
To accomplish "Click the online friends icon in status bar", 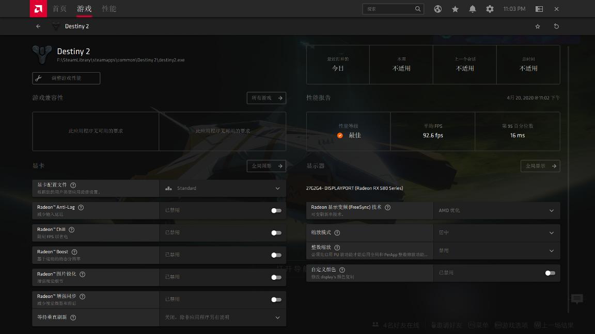I will point(375,325).
